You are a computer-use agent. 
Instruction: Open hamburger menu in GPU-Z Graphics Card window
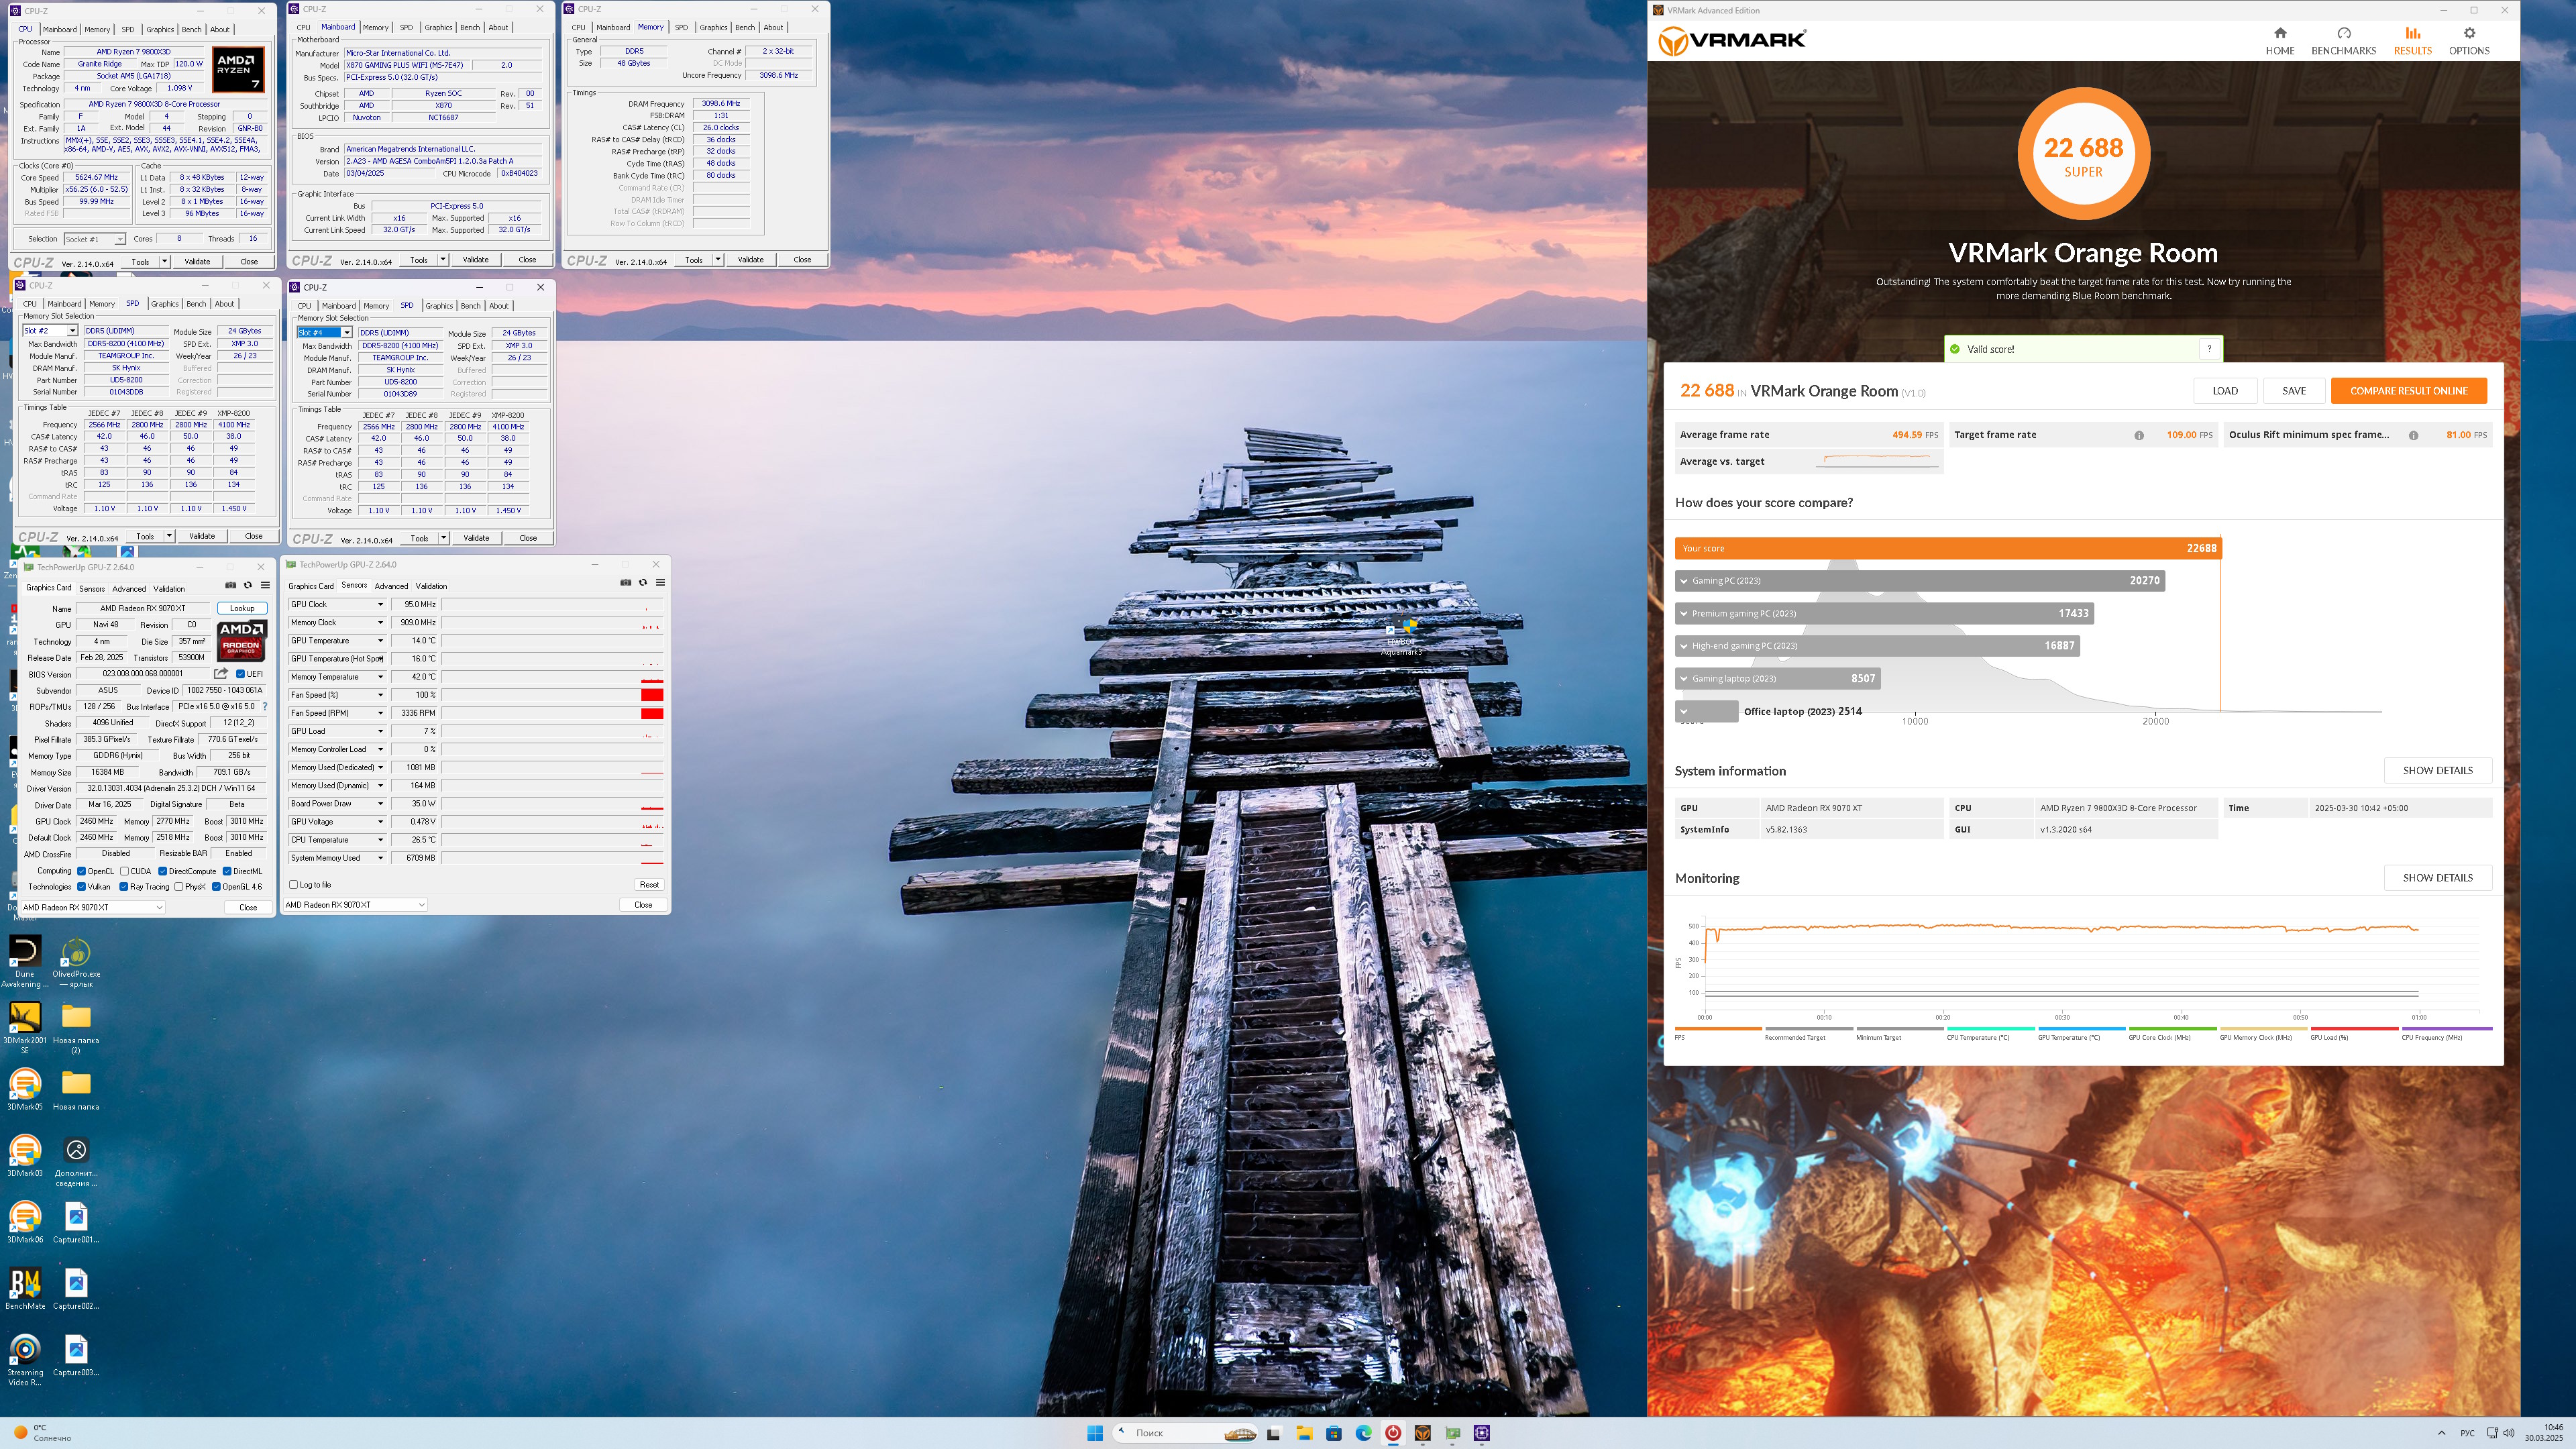coord(265,585)
